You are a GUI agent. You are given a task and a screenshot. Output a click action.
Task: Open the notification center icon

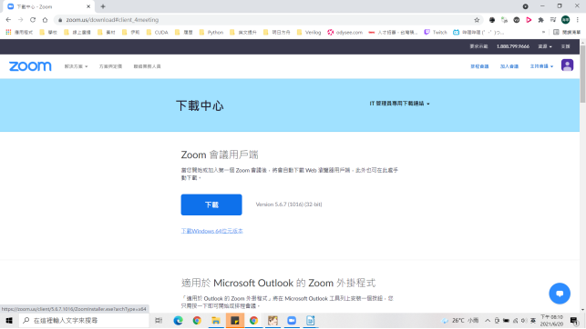pyautogui.click(x=574, y=321)
